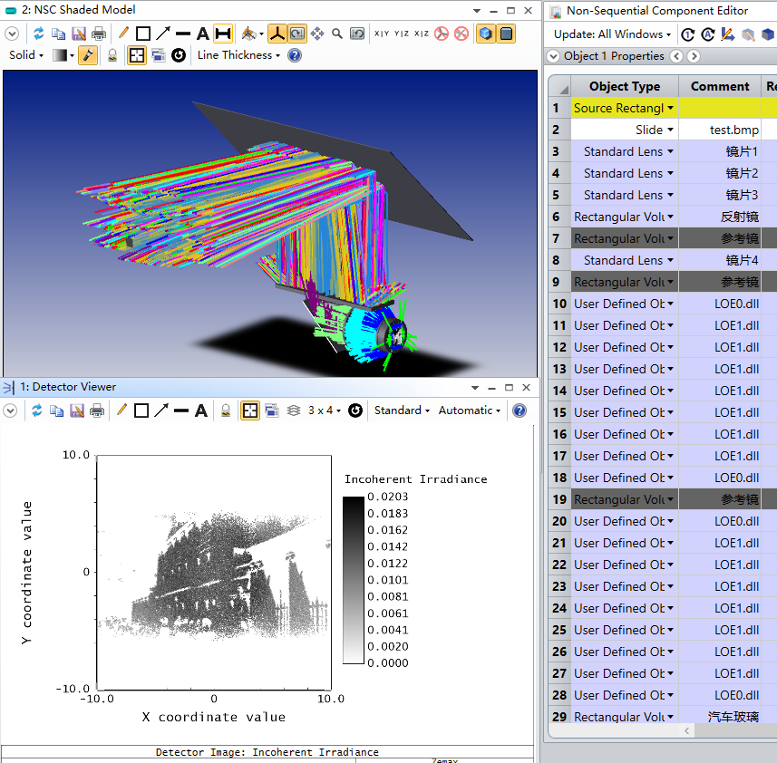Toggle the coordinate axes display
This screenshot has width=777, height=763.
(277, 34)
